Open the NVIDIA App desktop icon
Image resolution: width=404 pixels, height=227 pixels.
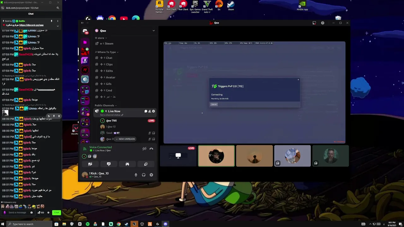tap(302, 6)
